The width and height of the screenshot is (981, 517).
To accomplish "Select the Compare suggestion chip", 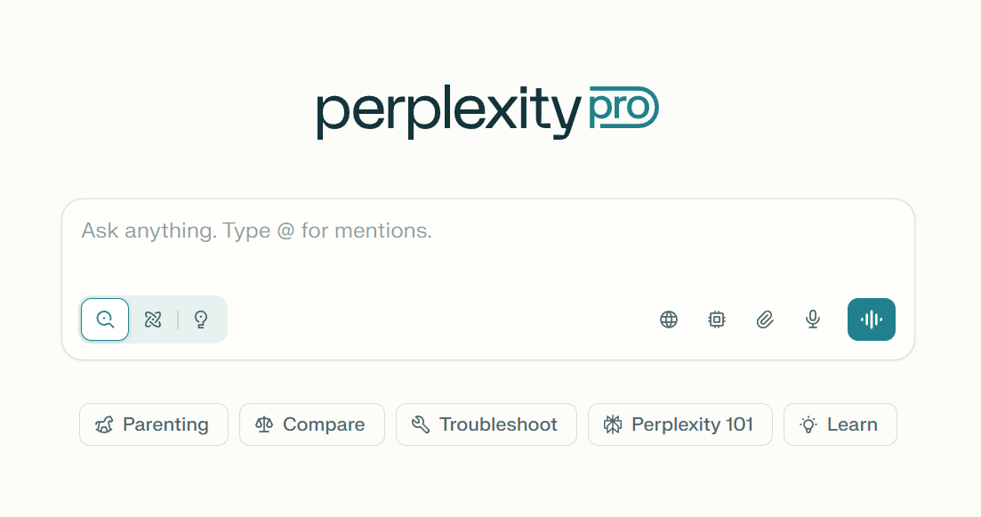I will point(312,424).
